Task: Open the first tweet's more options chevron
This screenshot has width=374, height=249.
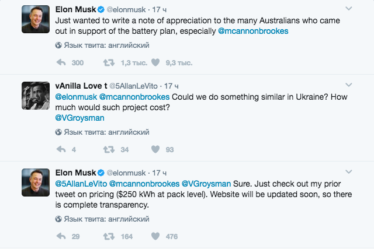Action: (349, 9)
